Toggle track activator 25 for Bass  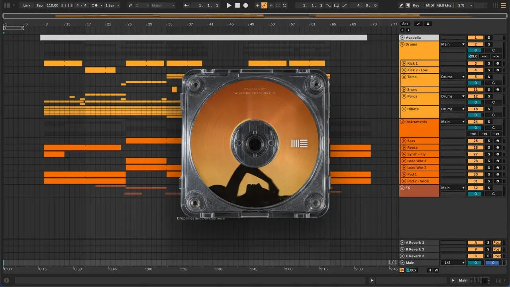[x=475, y=141]
